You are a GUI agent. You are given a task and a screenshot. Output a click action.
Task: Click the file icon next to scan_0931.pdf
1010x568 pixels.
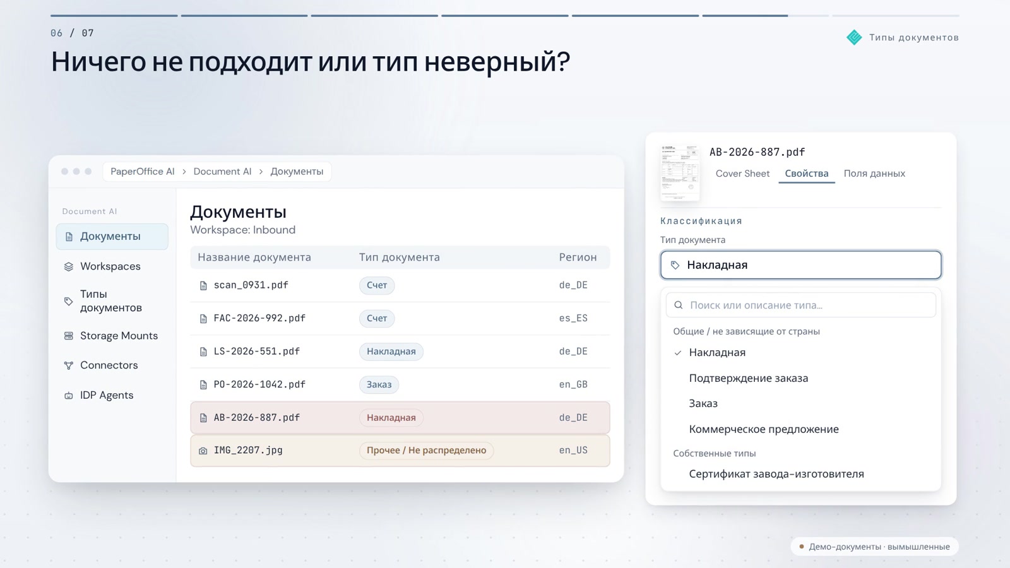[203, 286]
